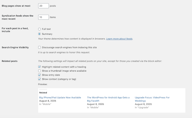Screen dimensions: 192x118
Task: Click the Syndication feeds items number field
Action: coord(43,17)
